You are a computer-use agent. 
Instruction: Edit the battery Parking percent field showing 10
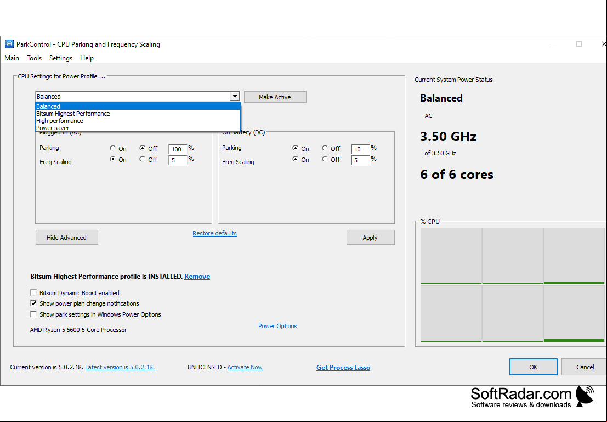click(x=360, y=149)
